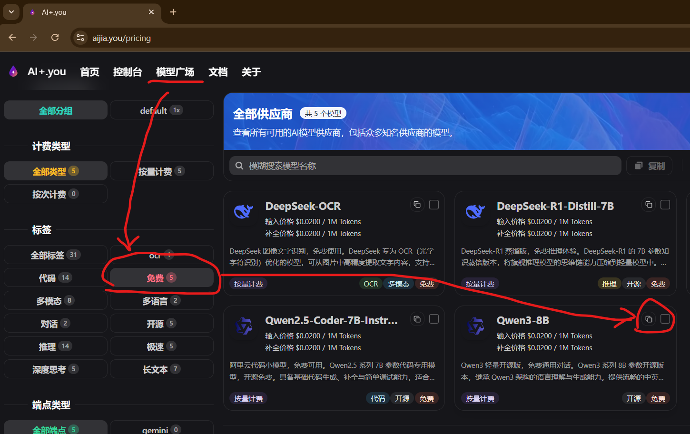The image size is (690, 434).
Task: Copy the DeepSeek-OCR model name
Action: click(x=417, y=205)
